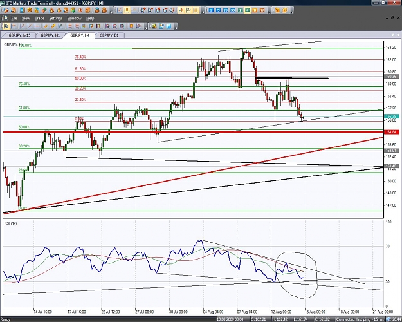The width and height of the screenshot is (402, 322).
Task: Click the orange padlock icon in main toolbar
Action: [x=104, y=10]
